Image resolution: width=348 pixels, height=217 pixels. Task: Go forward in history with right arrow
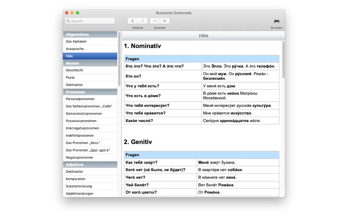[143, 21]
